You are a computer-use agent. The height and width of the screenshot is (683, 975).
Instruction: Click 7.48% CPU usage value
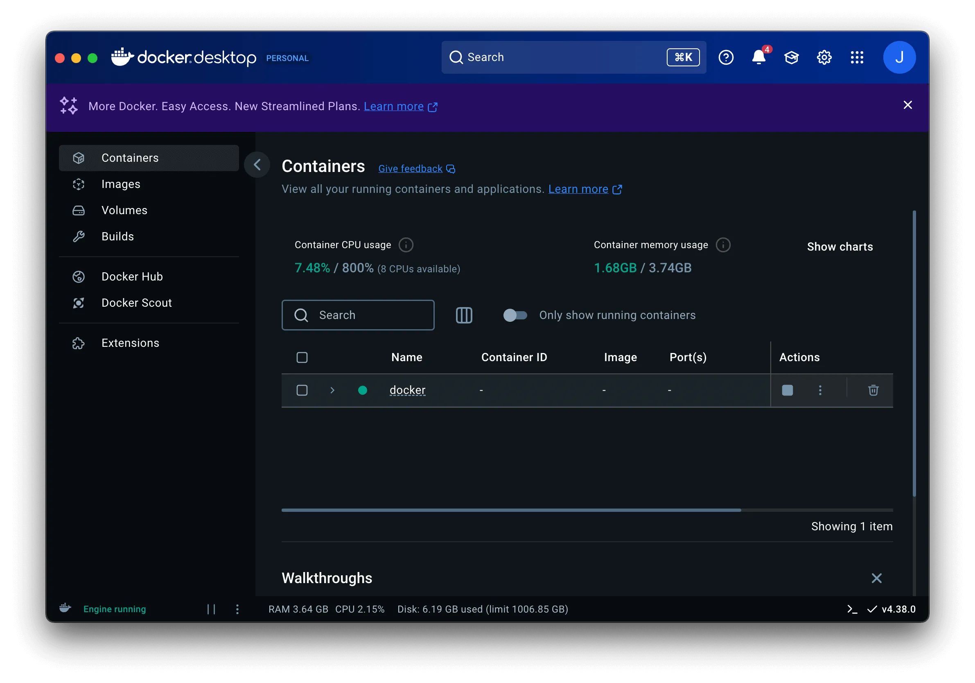coord(312,268)
